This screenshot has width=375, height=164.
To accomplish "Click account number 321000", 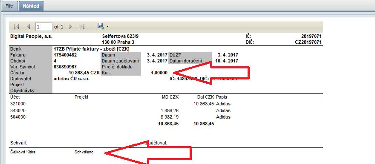I will tap(18, 104).
